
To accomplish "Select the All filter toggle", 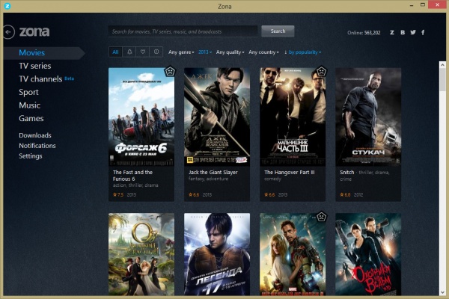I will click(115, 52).
